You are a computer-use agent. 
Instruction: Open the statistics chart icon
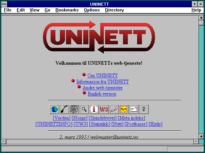(114, 109)
